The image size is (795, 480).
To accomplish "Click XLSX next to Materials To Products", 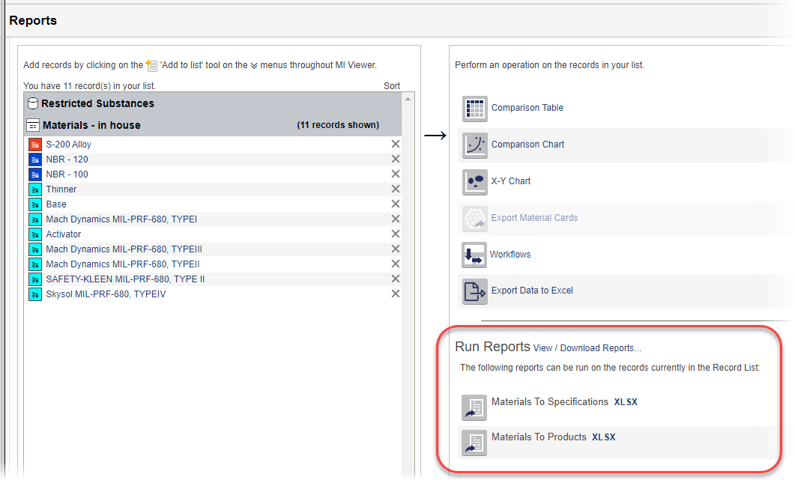I will [x=604, y=437].
